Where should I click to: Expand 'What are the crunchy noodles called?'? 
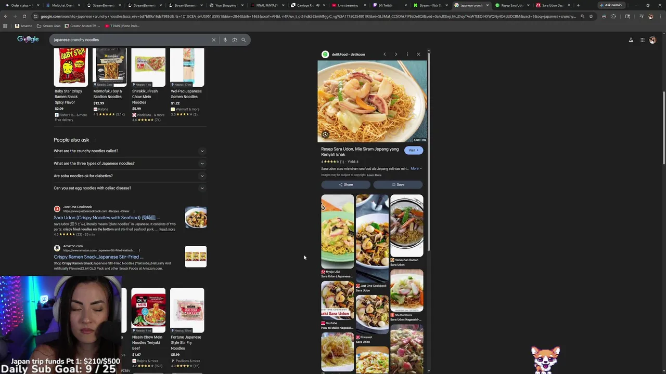click(x=130, y=151)
